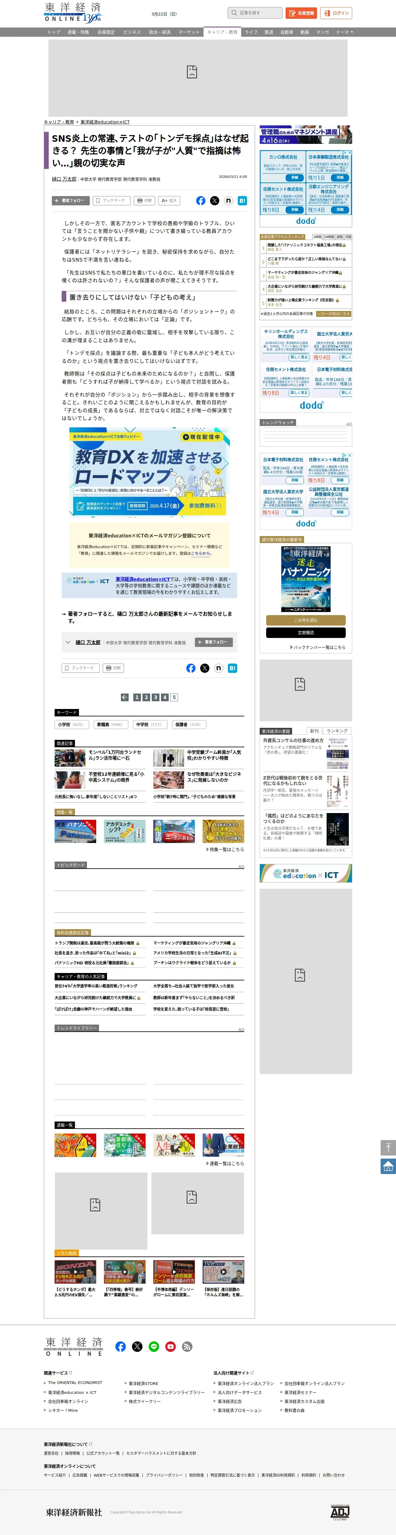
Task: Click the X icon after the article
Action: click(205, 668)
